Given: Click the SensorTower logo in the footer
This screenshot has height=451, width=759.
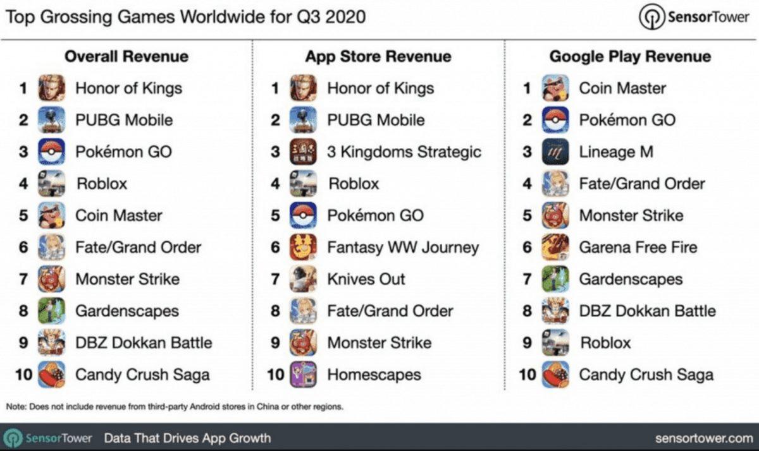Looking at the screenshot, I should click(x=48, y=438).
